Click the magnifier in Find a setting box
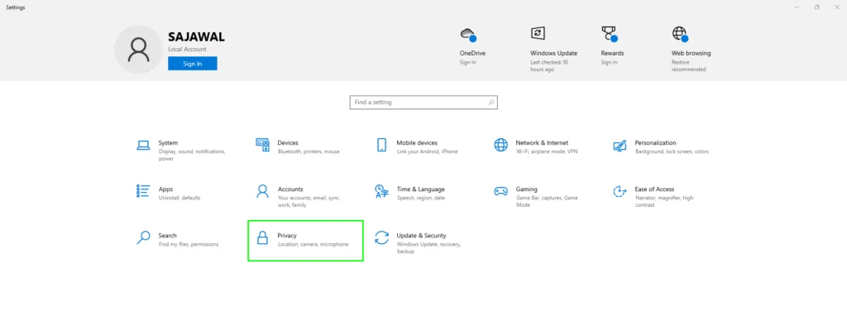Viewport: 847px width, 326px height. tap(491, 102)
